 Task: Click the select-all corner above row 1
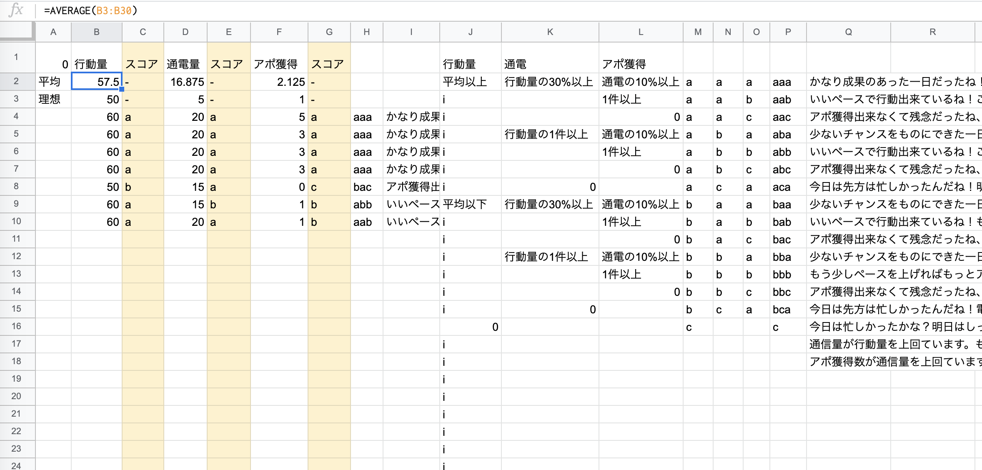coord(18,32)
